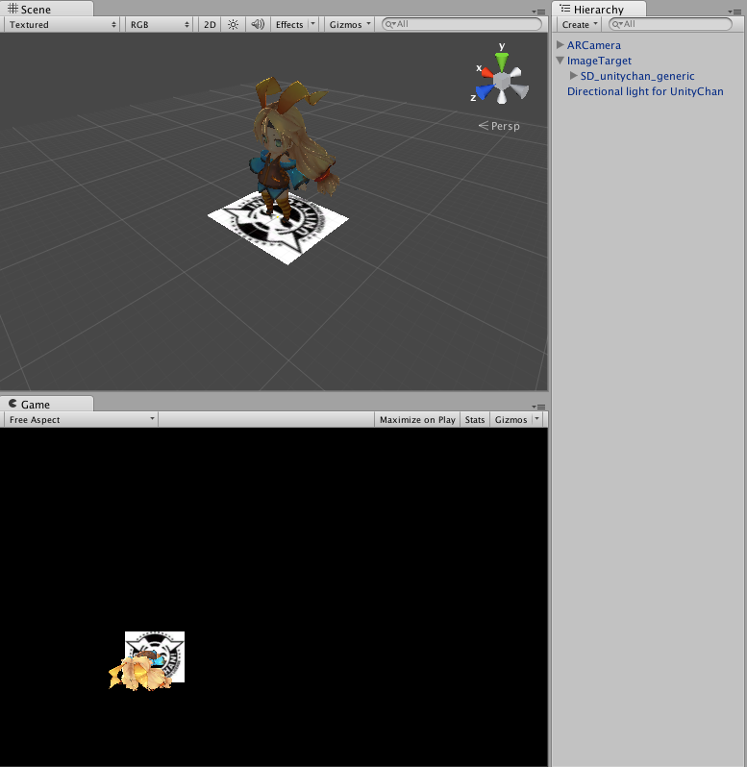Select SD_unitychan_generic in Hierarchy
The image size is (747, 767).
point(637,76)
